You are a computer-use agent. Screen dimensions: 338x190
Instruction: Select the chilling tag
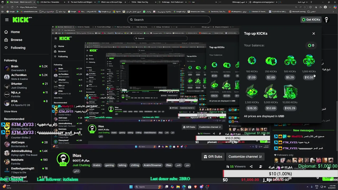pos(135,165)
